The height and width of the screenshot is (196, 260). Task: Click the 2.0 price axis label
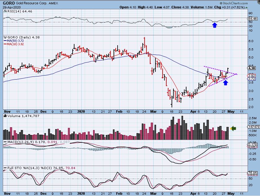click(x=251, y=107)
